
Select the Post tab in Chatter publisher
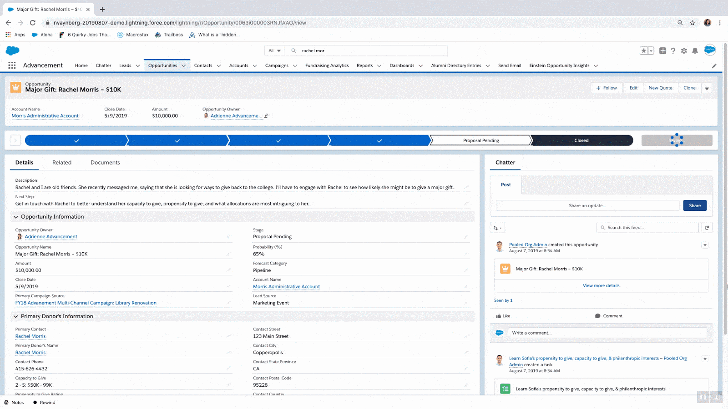click(506, 185)
